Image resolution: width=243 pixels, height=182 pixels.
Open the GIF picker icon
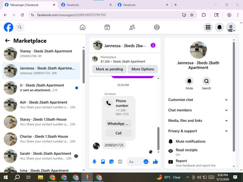(120, 162)
